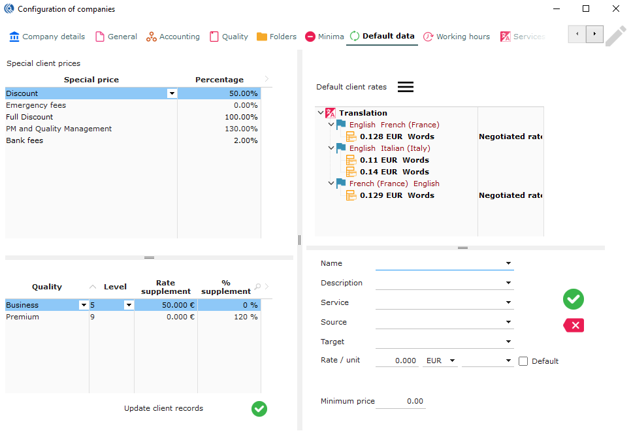The height and width of the screenshot is (435, 631).
Task: Open the EUR currency dropdown
Action: [452, 361]
